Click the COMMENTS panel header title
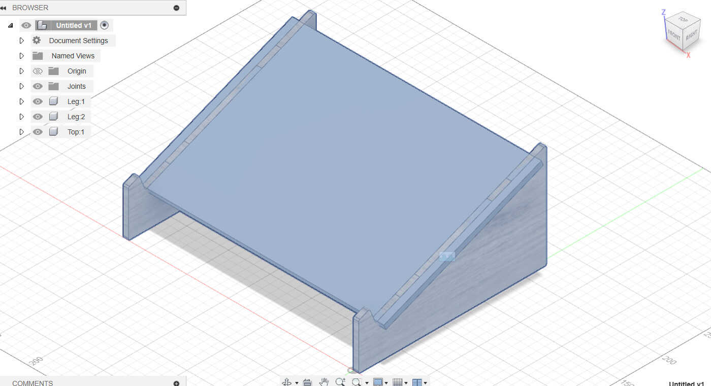This screenshot has width=711, height=386. click(33, 383)
